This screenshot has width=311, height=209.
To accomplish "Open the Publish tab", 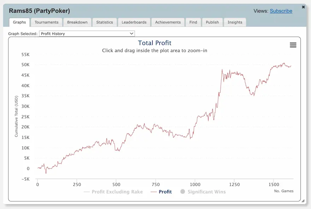I will 212,22.
